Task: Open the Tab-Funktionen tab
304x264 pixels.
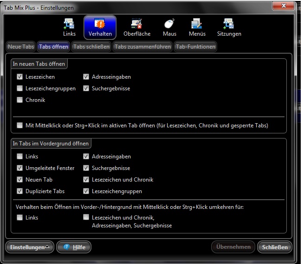Action: pos(195,47)
